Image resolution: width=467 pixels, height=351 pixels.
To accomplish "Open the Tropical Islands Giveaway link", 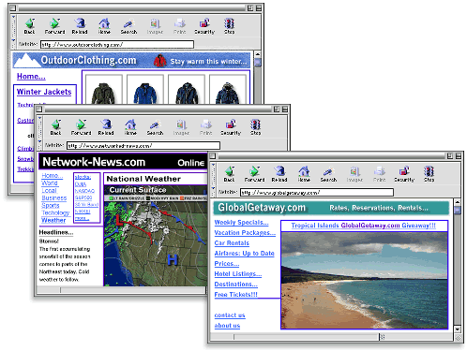I will pos(364,226).
